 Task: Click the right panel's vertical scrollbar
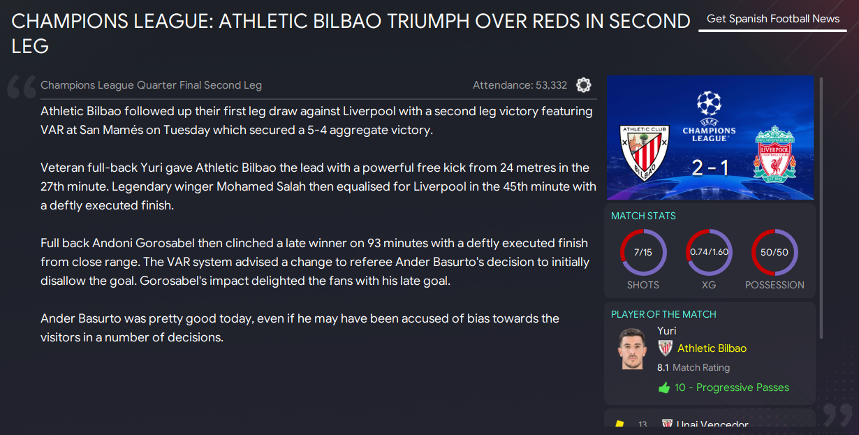821,208
